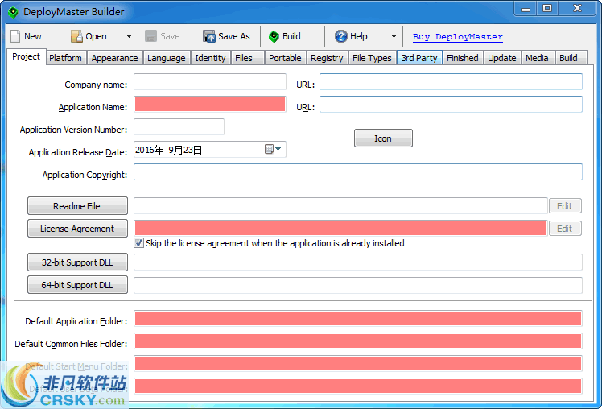Expand the Help button dropdown arrow
The width and height of the screenshot is (602, 409).
click(x=394, y=36)
